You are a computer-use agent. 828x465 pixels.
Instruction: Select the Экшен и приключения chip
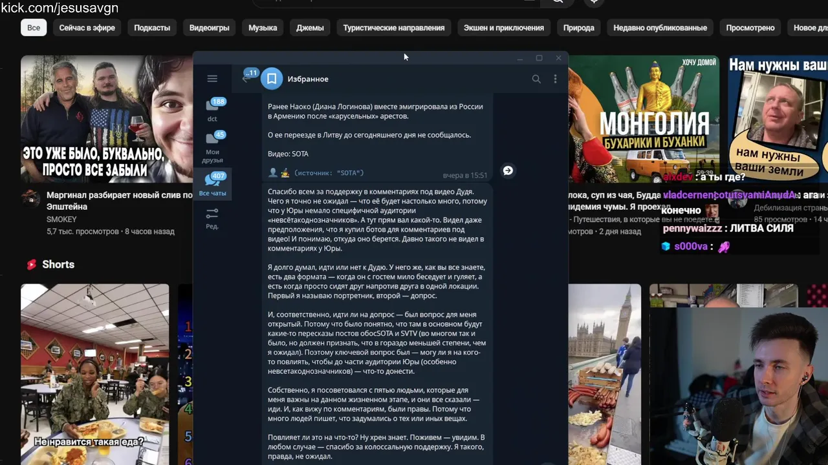503,28
